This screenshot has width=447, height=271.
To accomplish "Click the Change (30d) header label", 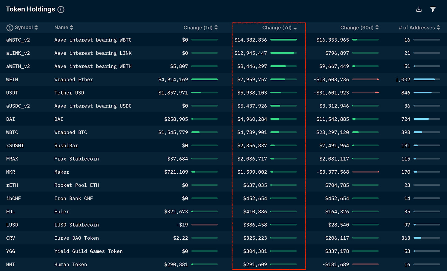I will 357,28.
